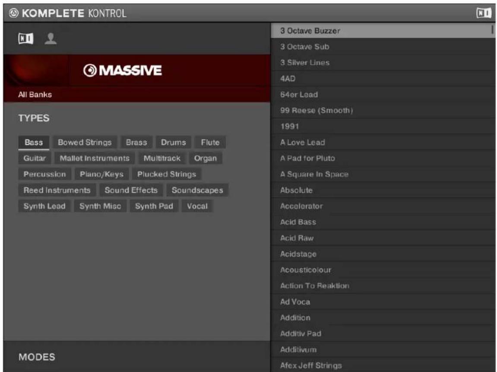
Task: Filter presets by Synth Pad
Action: click(x=154, y=206)
